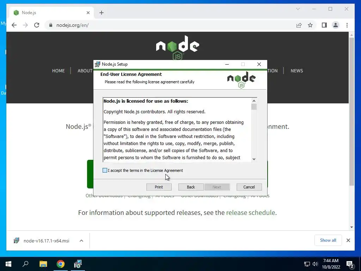Close the Chrome downloads bar

point(348,240)
